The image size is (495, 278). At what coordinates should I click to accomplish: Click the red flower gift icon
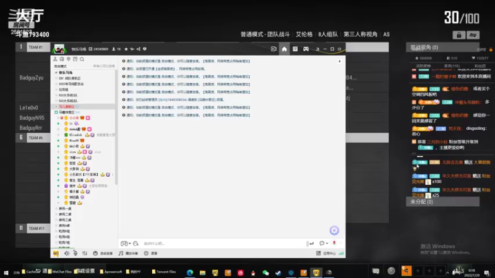pyautogui.click(x=334, y=243)
